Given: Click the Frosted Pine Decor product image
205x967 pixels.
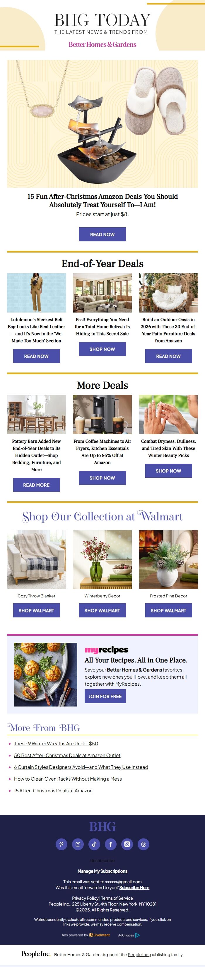Looking at the screenshot, I should pyautogui.click(x=168, y=559).
